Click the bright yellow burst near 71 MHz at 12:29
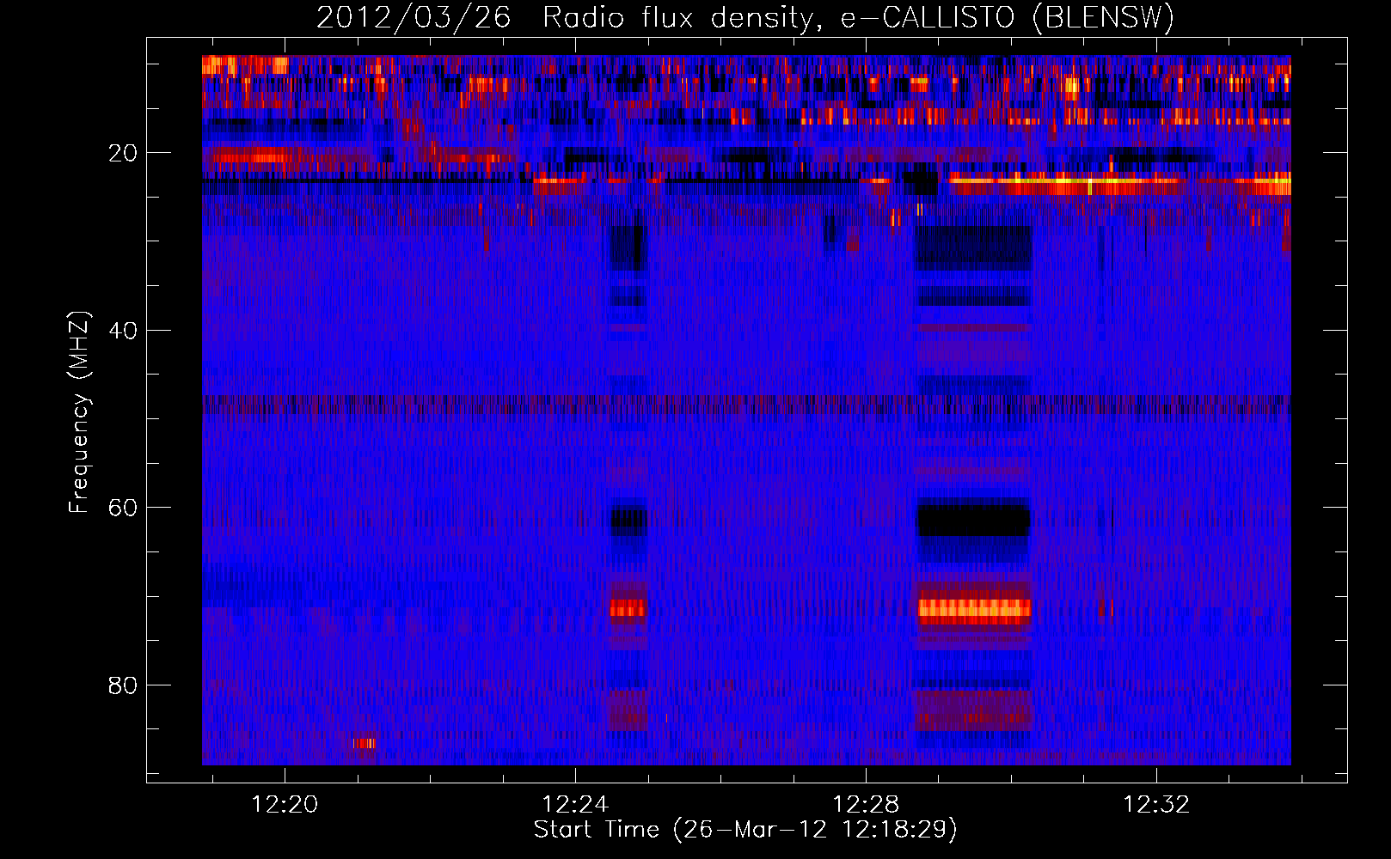This screenshot has height=859, width=1391. [x=973, y=609]
